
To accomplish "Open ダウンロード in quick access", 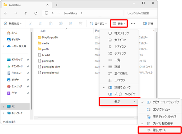I will tap(15, 66).
